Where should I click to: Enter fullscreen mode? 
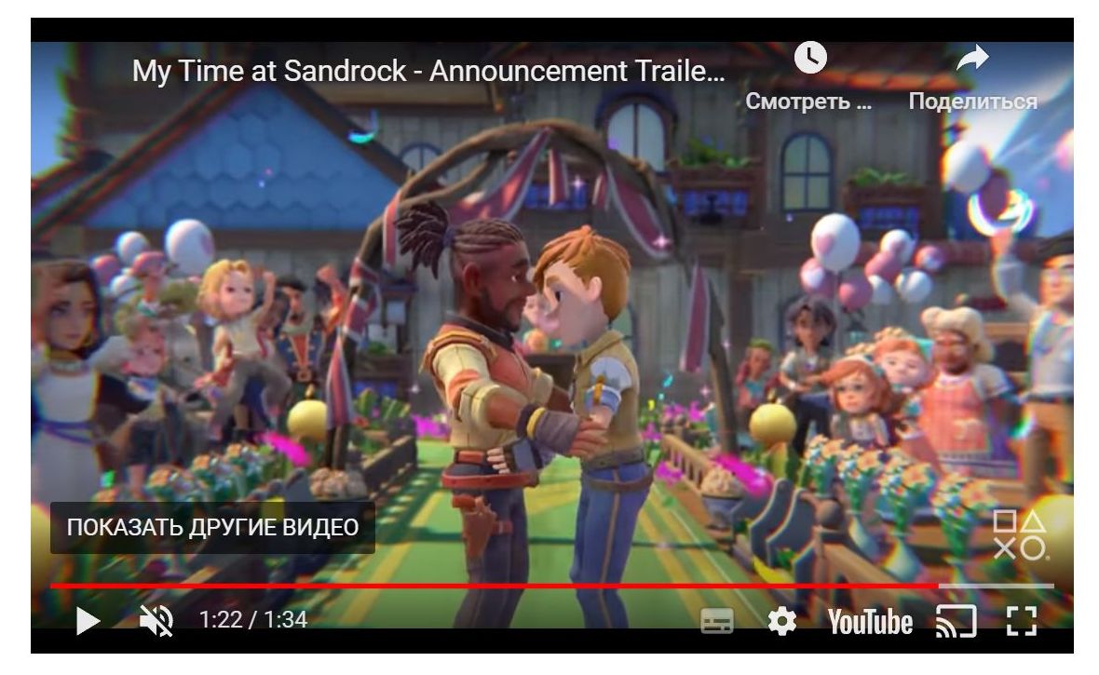coord(1021,621)
